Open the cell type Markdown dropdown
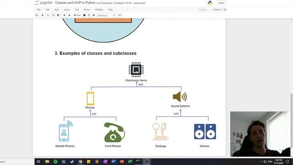 106,15
